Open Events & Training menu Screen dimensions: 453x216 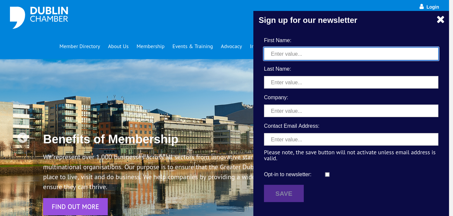pyautogui.click(x=193, y=46)
